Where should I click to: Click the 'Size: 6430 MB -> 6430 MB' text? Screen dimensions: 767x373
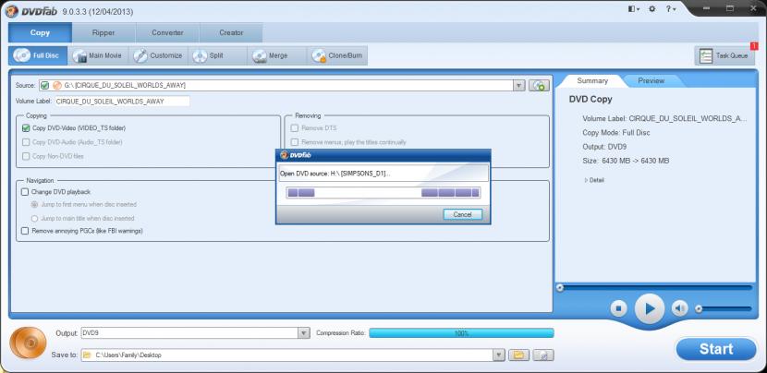pyautogui.click(x=626, y=161)
